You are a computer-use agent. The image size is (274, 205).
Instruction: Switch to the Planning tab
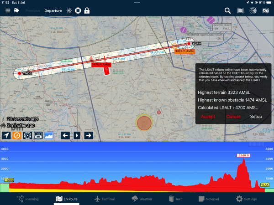click(x=28, y=199)
